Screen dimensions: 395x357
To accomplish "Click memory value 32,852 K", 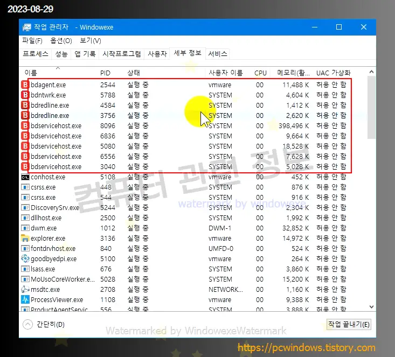I will (x=295, y=228).
